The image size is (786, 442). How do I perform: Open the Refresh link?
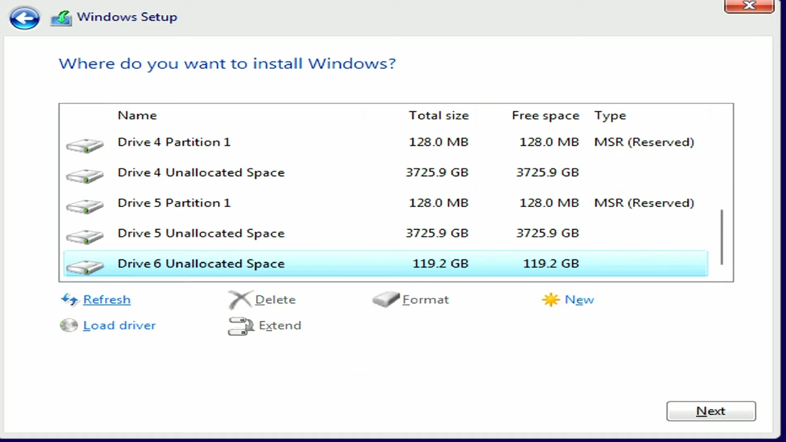pos(107,299)
